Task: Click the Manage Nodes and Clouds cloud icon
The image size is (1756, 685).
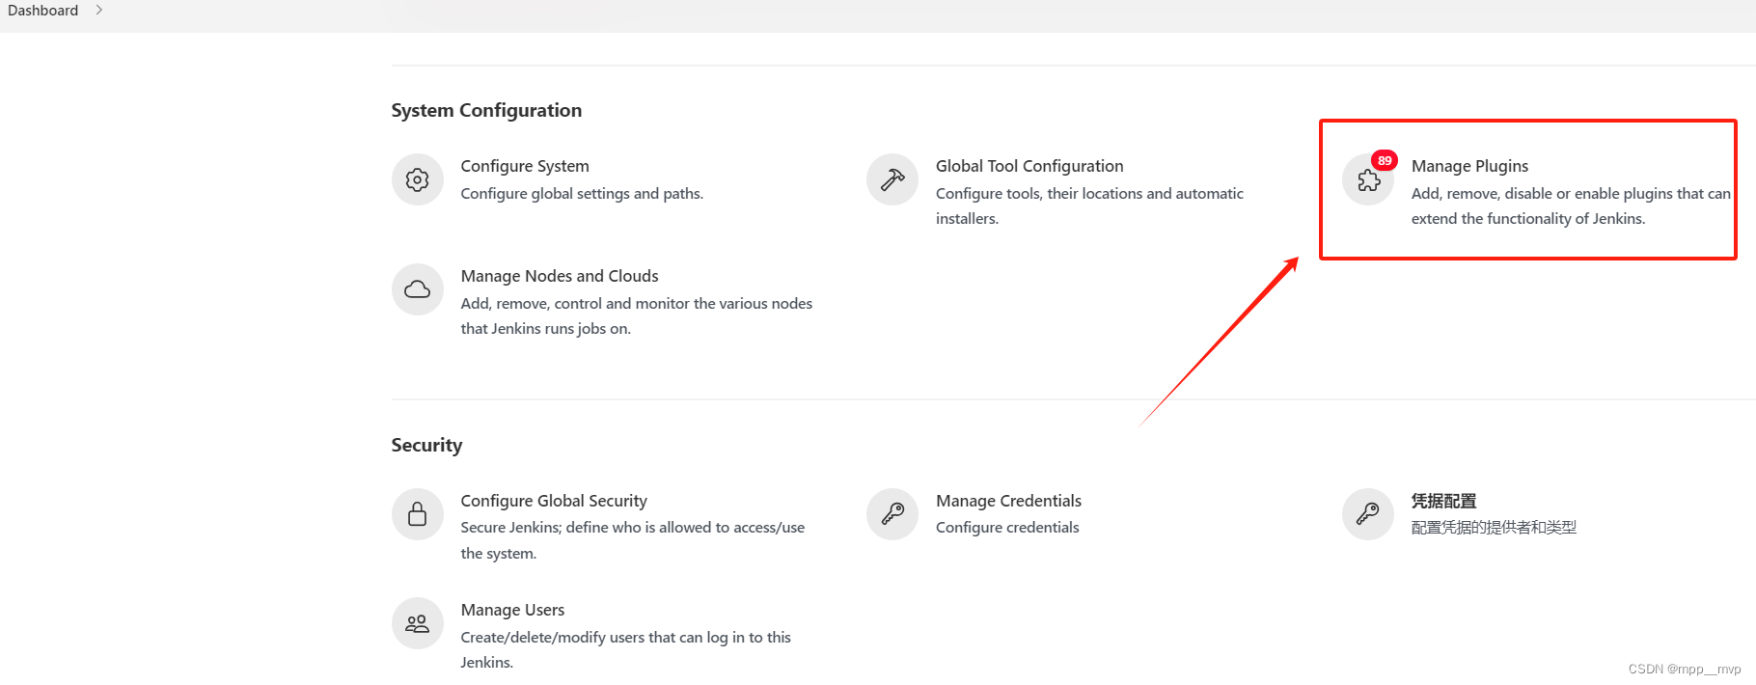Action: tap(417, 289)
